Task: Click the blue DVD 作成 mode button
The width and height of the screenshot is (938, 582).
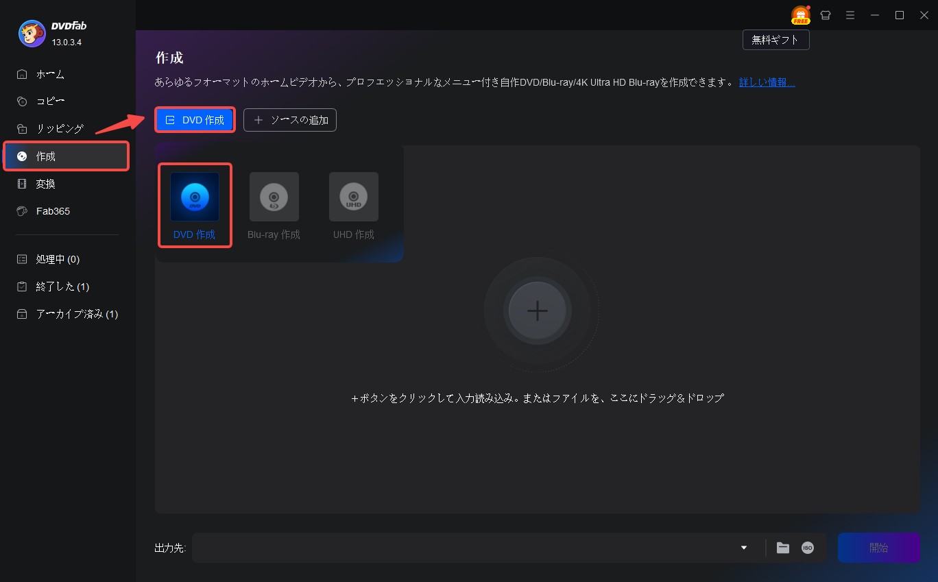Action: [195, 120]
